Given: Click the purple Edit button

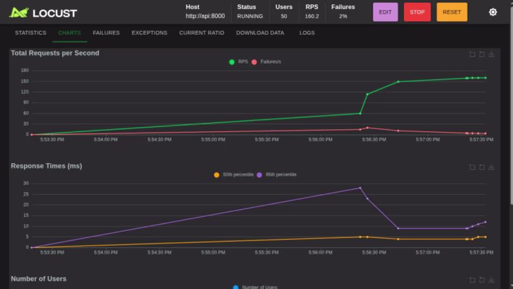Looking at the screenshot, I should tap(385, 12).
